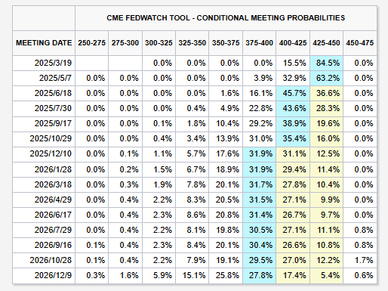Click the highlighted 84.5% cell
Viewport: 388px width, 291px height.
tap(326, 63)
